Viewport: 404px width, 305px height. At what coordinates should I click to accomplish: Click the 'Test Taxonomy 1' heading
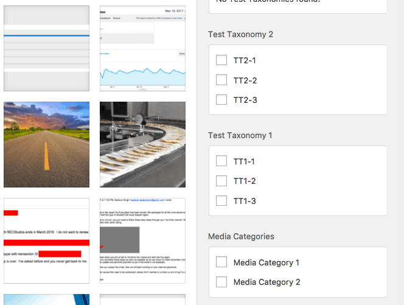coord(240,135)
